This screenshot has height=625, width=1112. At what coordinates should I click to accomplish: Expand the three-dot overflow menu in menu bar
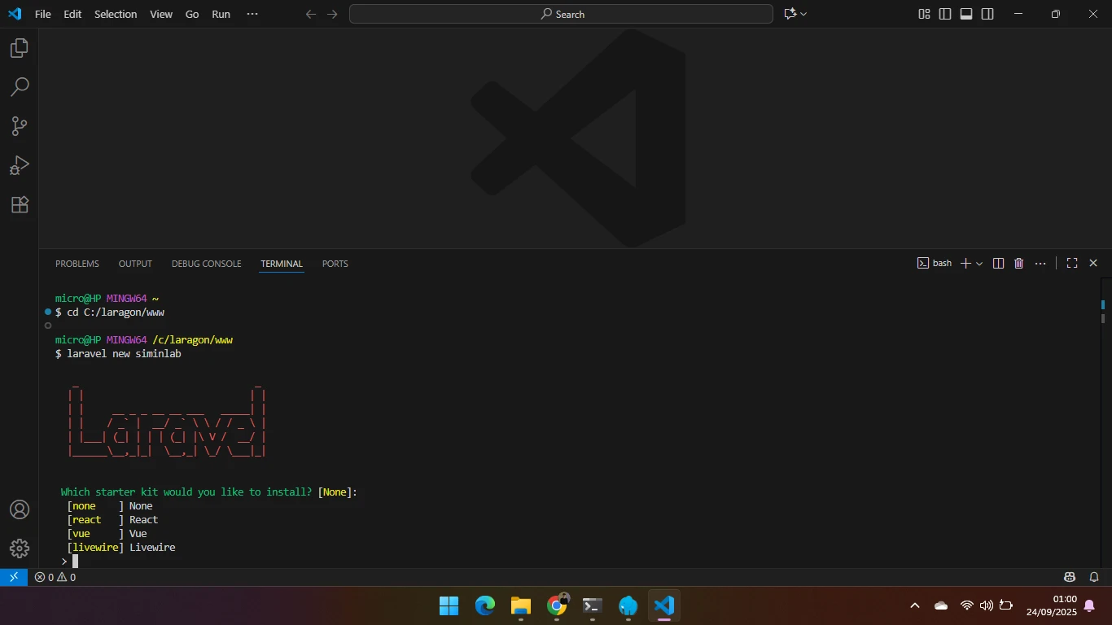pyautogui.click(x=252, y=14)
